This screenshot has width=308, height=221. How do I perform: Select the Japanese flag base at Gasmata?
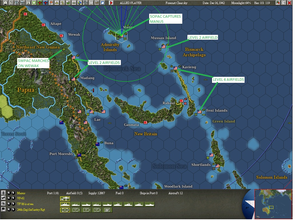145,122
